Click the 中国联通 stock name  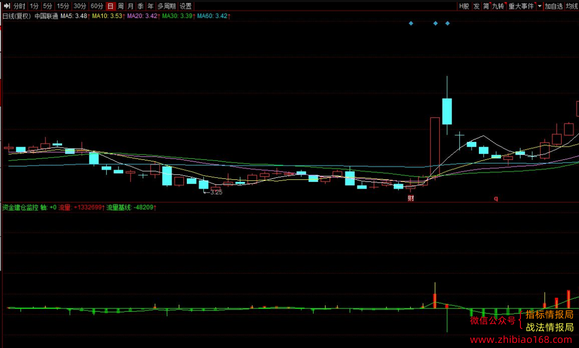46,16
